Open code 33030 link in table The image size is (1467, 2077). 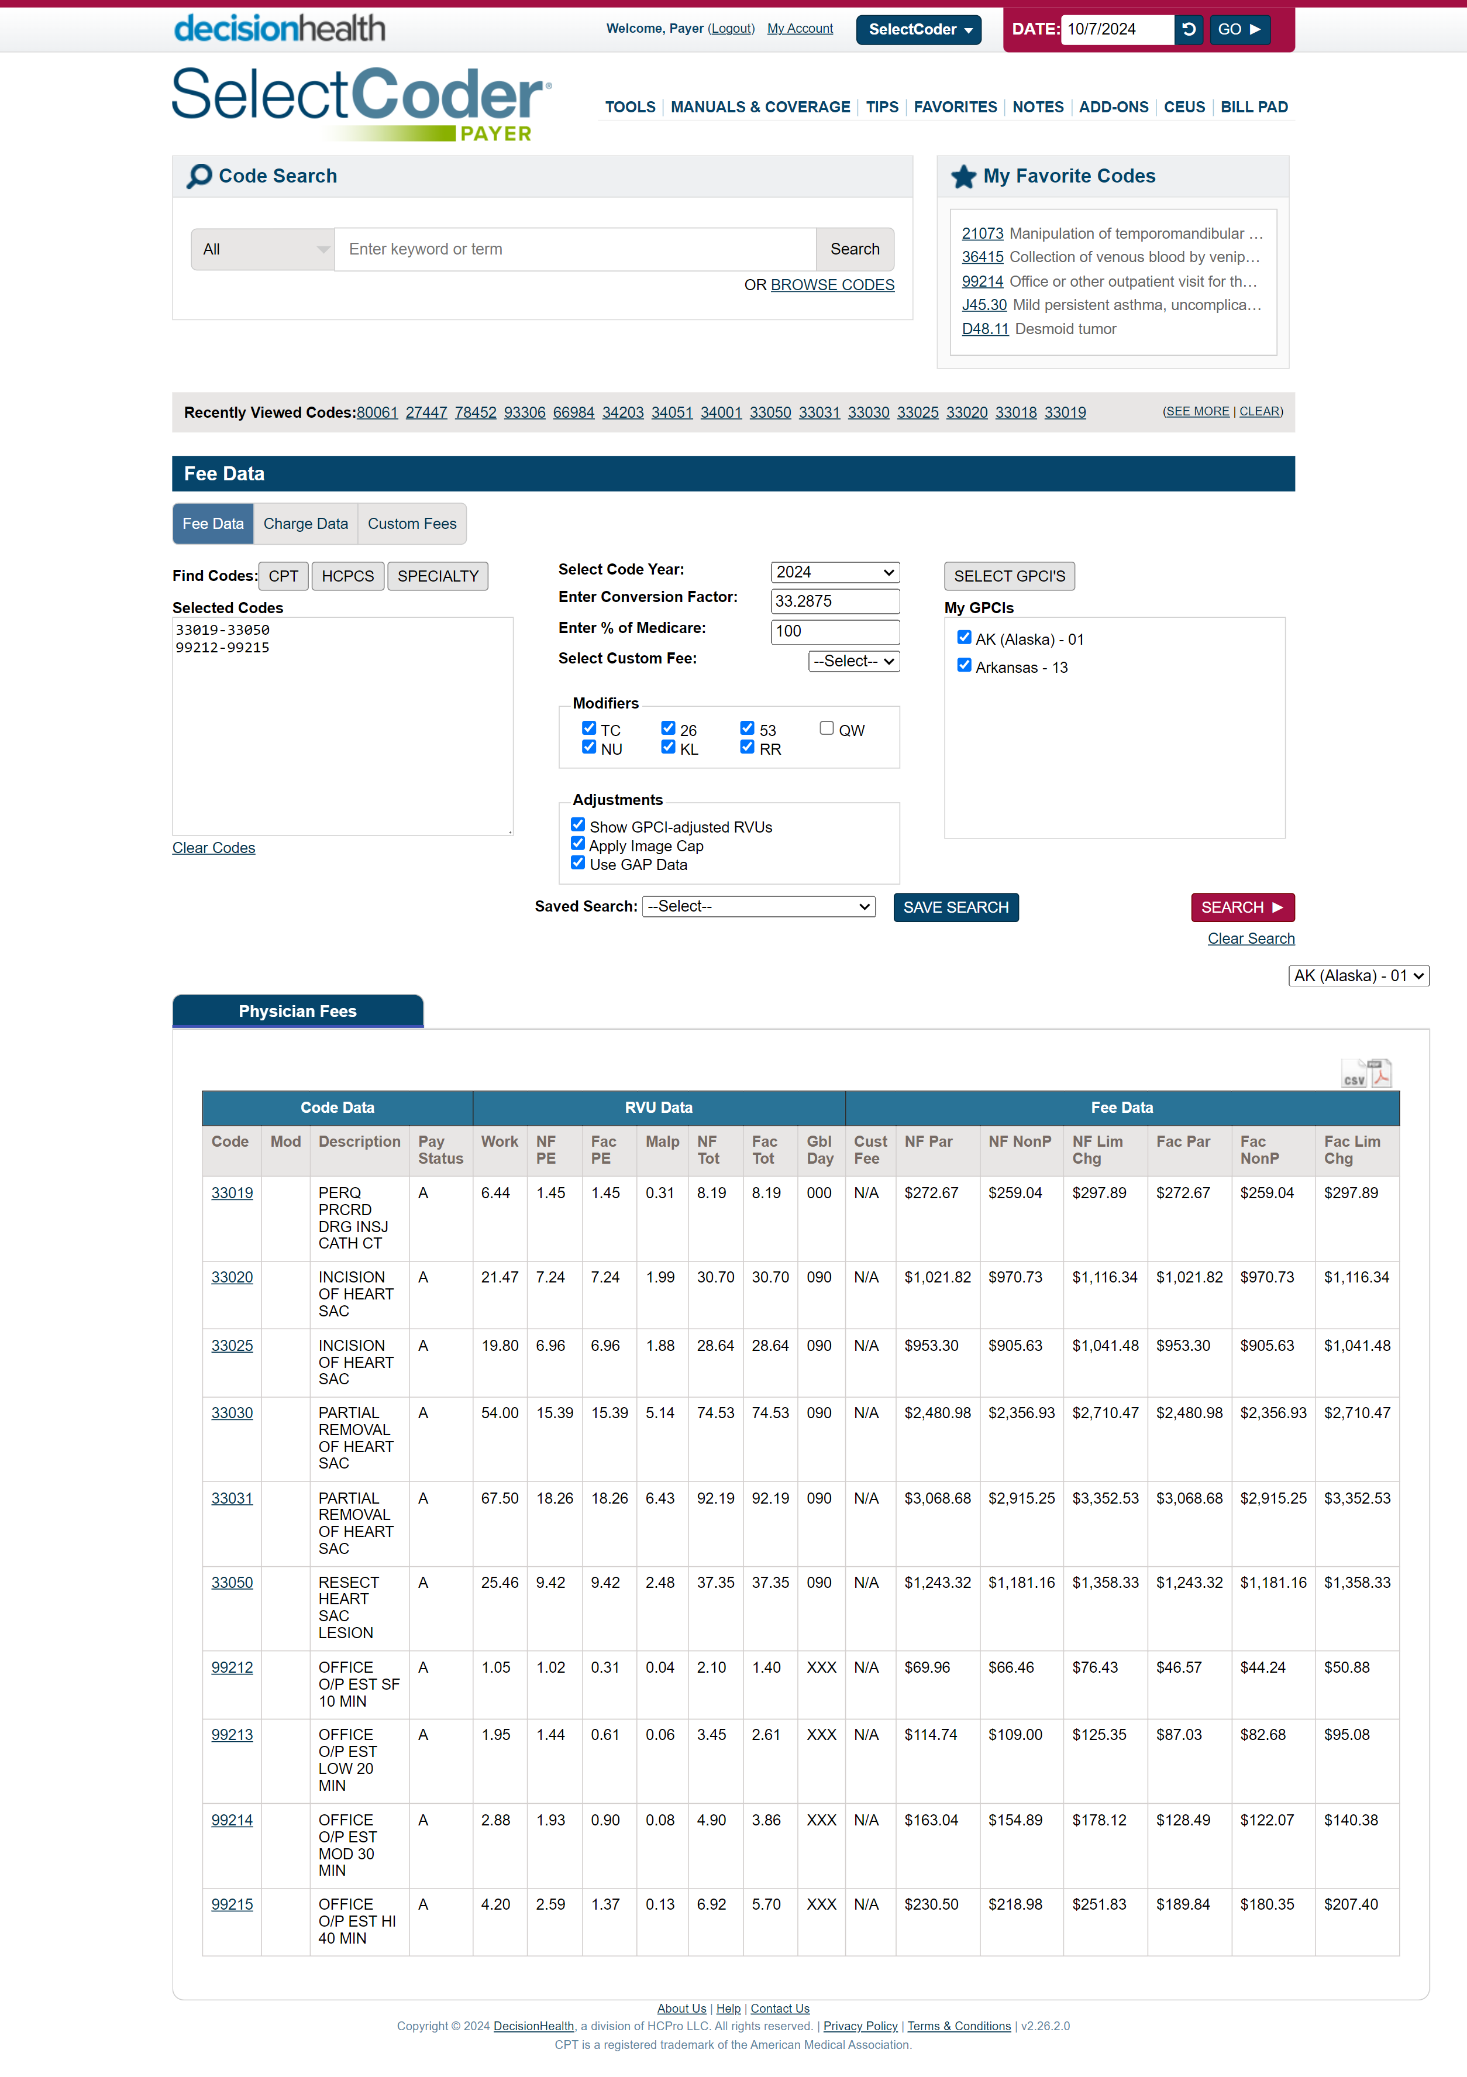[x=232, y=1413]
